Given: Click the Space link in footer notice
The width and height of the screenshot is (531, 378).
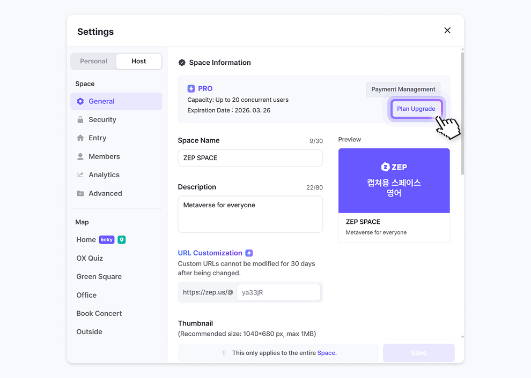Looking at the screenshot, I should click(x=326, y=353).
